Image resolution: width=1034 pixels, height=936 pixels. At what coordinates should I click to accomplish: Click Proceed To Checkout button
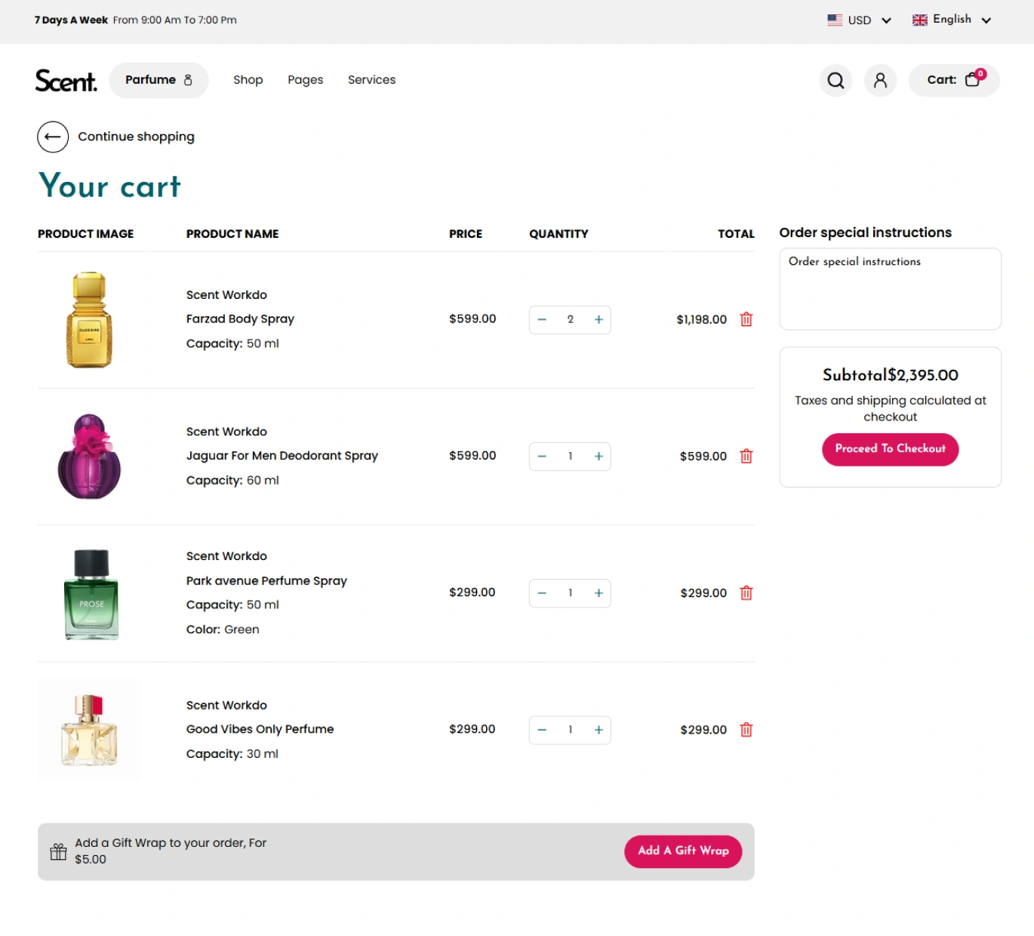(x=890, y=448)
